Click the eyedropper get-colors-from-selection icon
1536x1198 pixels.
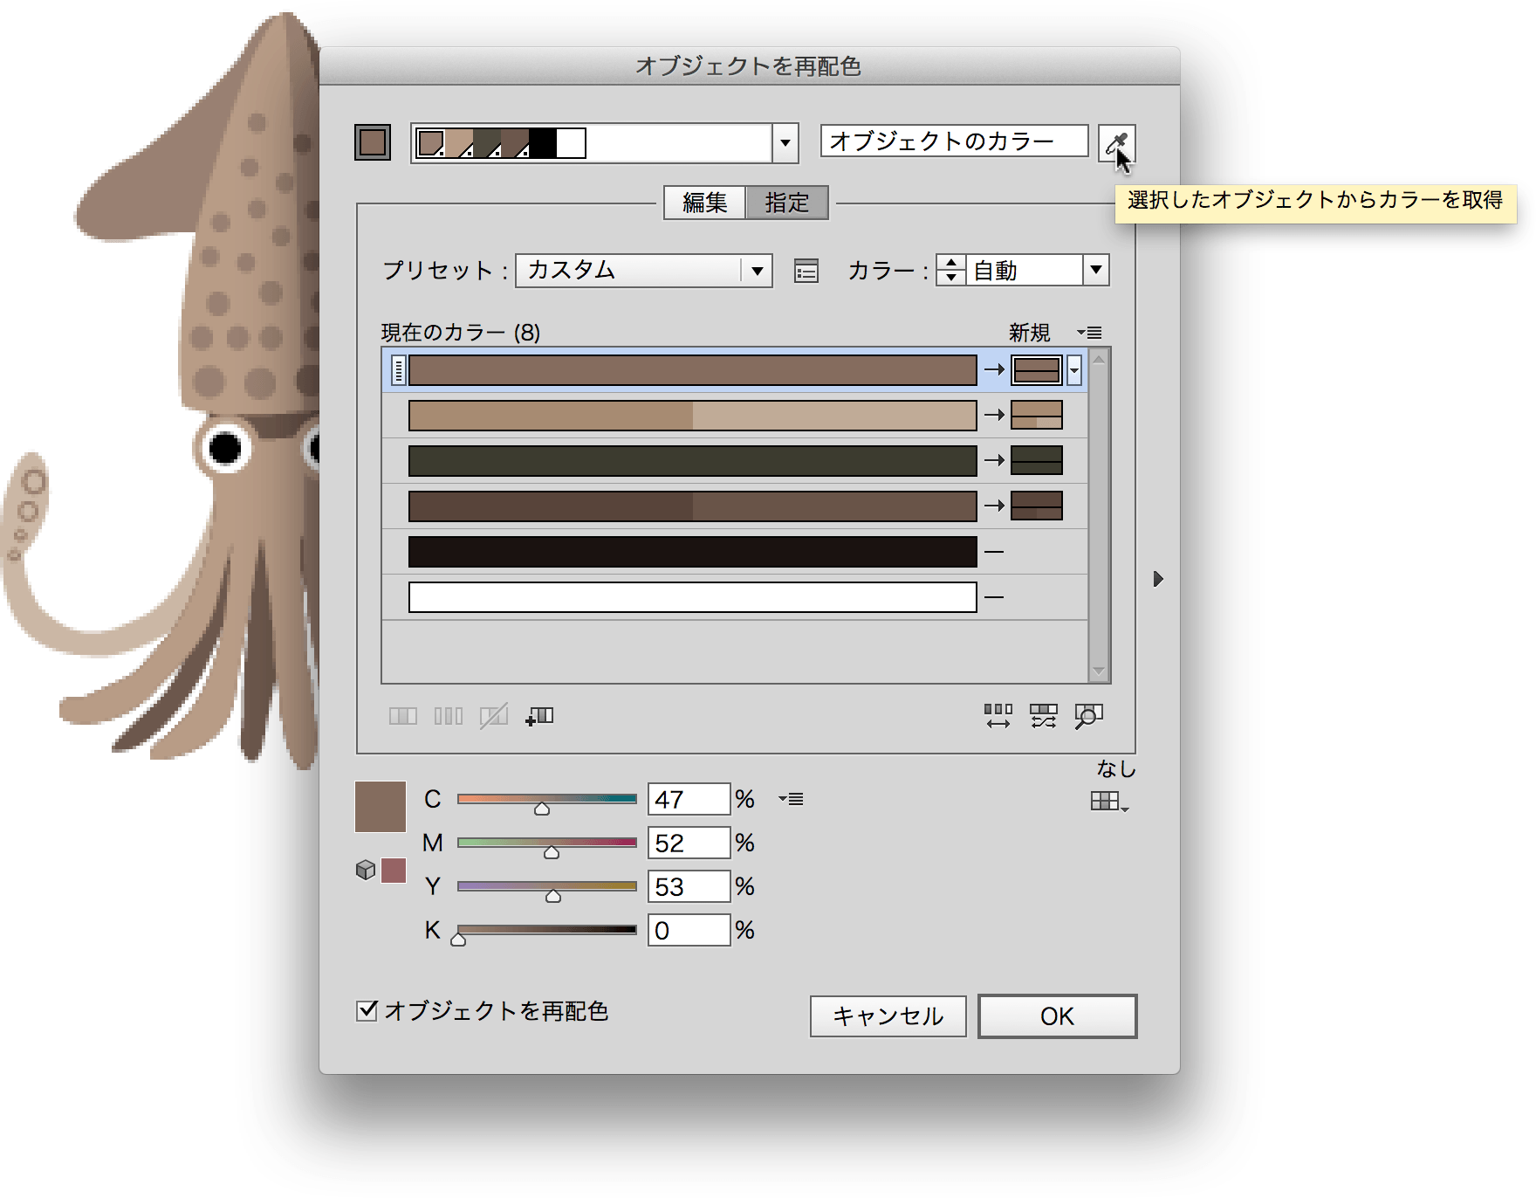tap(1116, 143)
